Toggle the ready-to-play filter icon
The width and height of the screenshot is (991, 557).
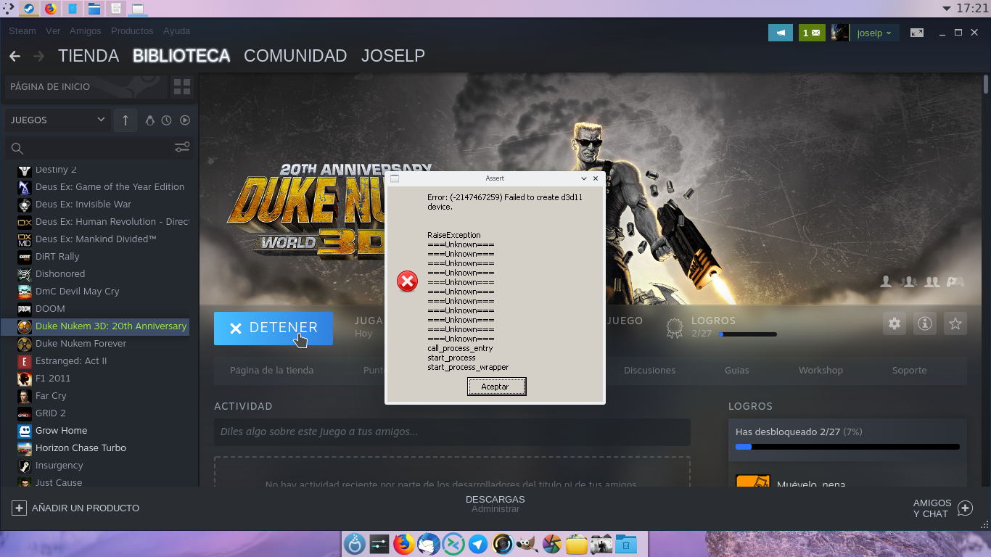click(x=185, y=120)
